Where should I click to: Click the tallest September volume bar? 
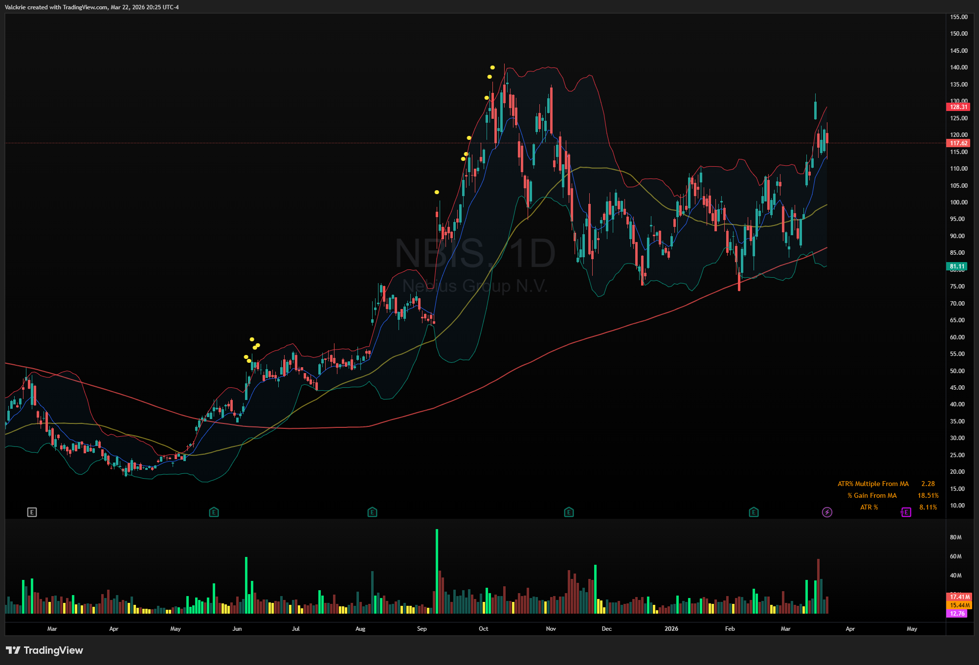point(437,571)
